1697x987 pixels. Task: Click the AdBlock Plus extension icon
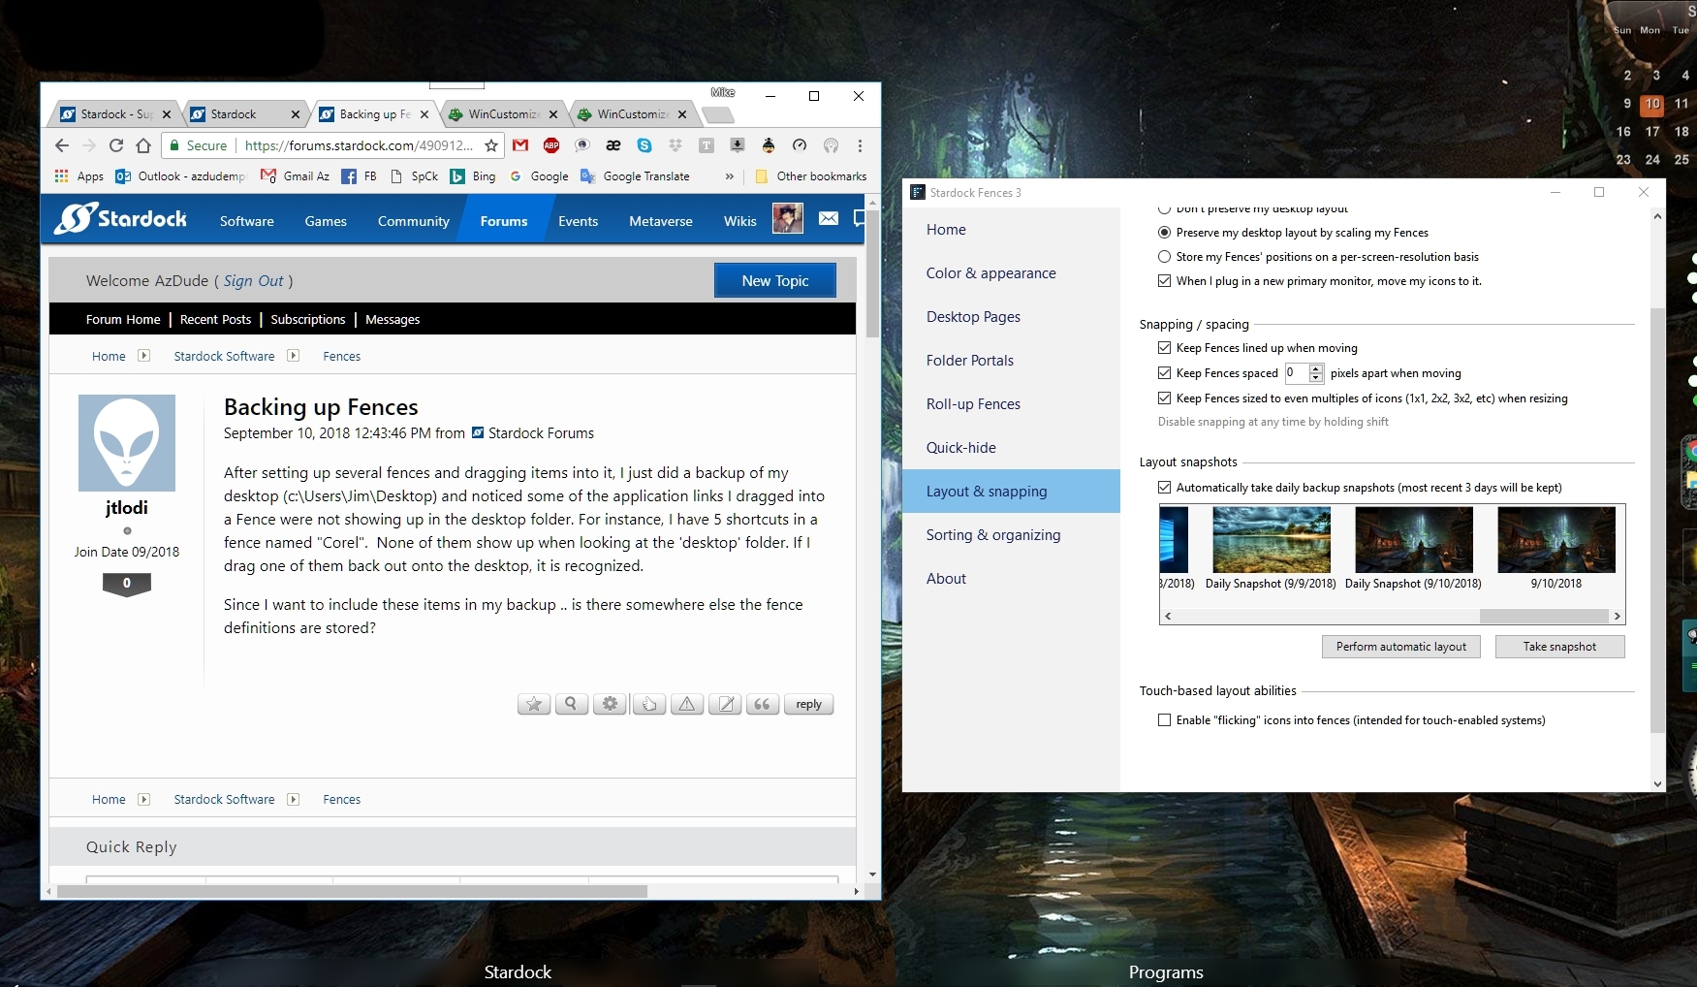point(551,145)
